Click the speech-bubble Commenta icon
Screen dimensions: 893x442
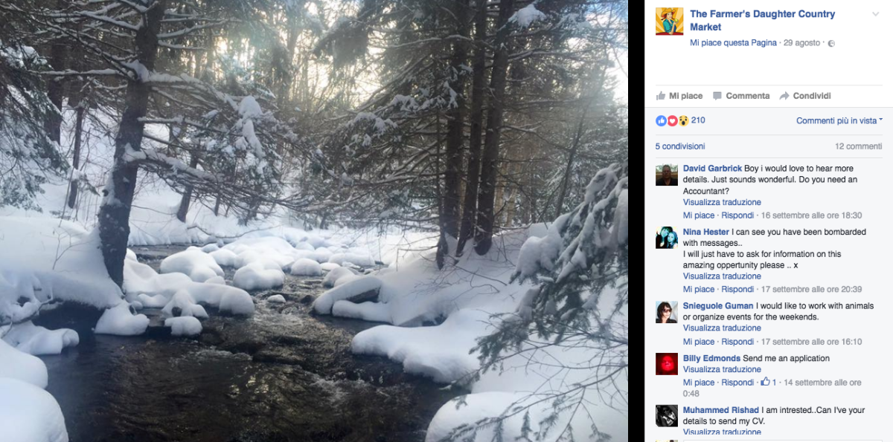point(718,96)
